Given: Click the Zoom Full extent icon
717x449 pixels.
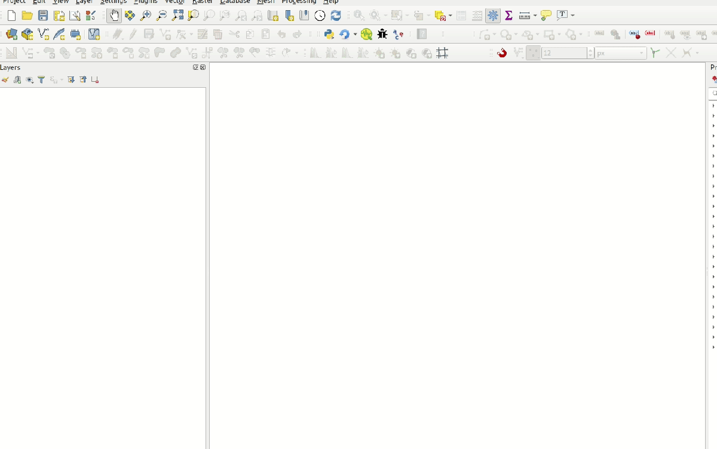Looking at the screenshot, I should 177,16.
